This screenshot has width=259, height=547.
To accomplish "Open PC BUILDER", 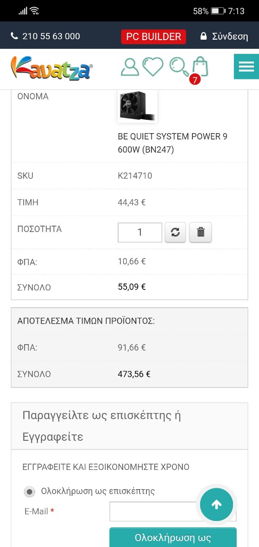I will [x=154, y=36].
